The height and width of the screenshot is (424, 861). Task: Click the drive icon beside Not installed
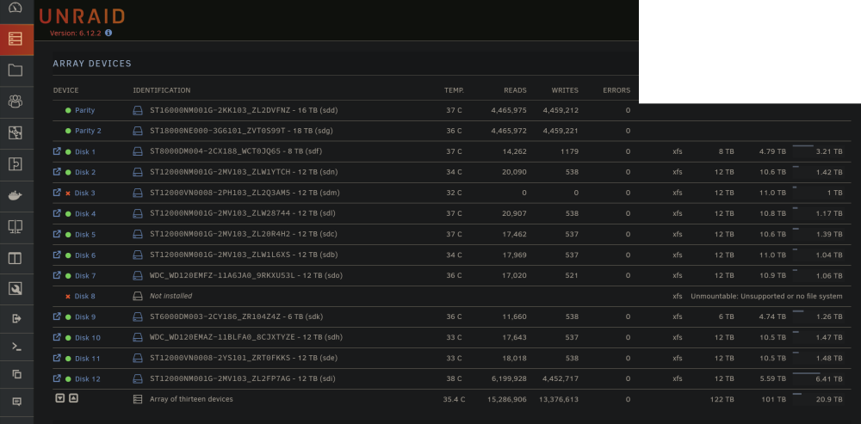[138, 296]
